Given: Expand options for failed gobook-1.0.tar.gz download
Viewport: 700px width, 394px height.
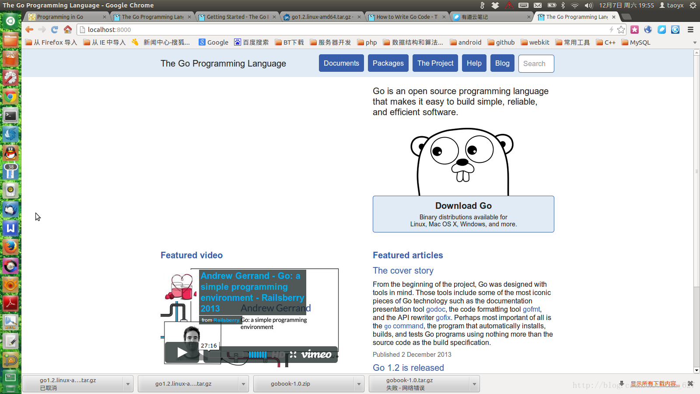Looking at the screenshot, I should (474, 384).
